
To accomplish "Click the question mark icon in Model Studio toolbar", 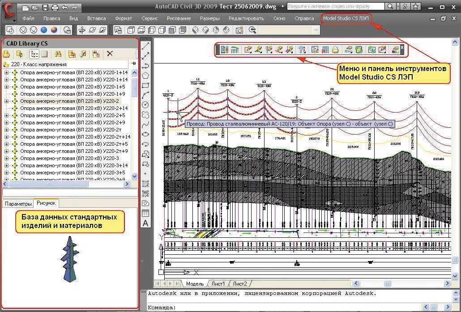I will pos(302,50).
